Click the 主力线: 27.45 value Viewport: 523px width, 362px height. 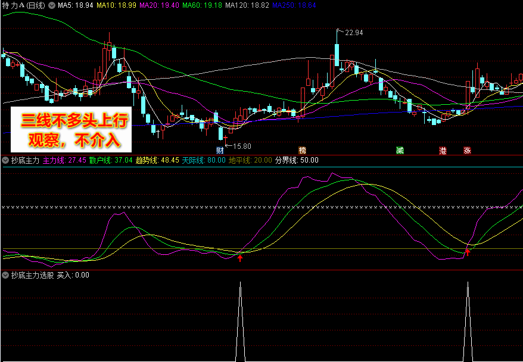point(65,160)
